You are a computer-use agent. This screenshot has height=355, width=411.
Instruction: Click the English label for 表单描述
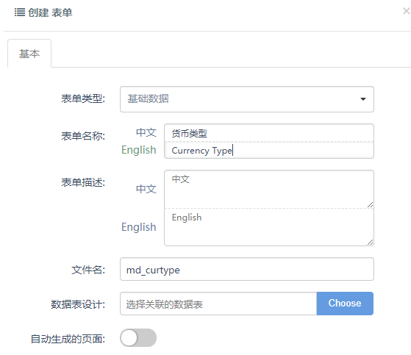(139, 227)
